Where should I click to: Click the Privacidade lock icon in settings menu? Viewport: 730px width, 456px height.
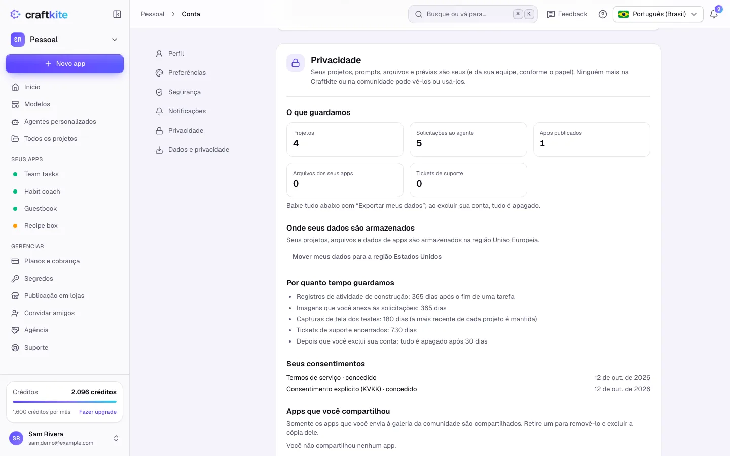(x=159, y=131)
